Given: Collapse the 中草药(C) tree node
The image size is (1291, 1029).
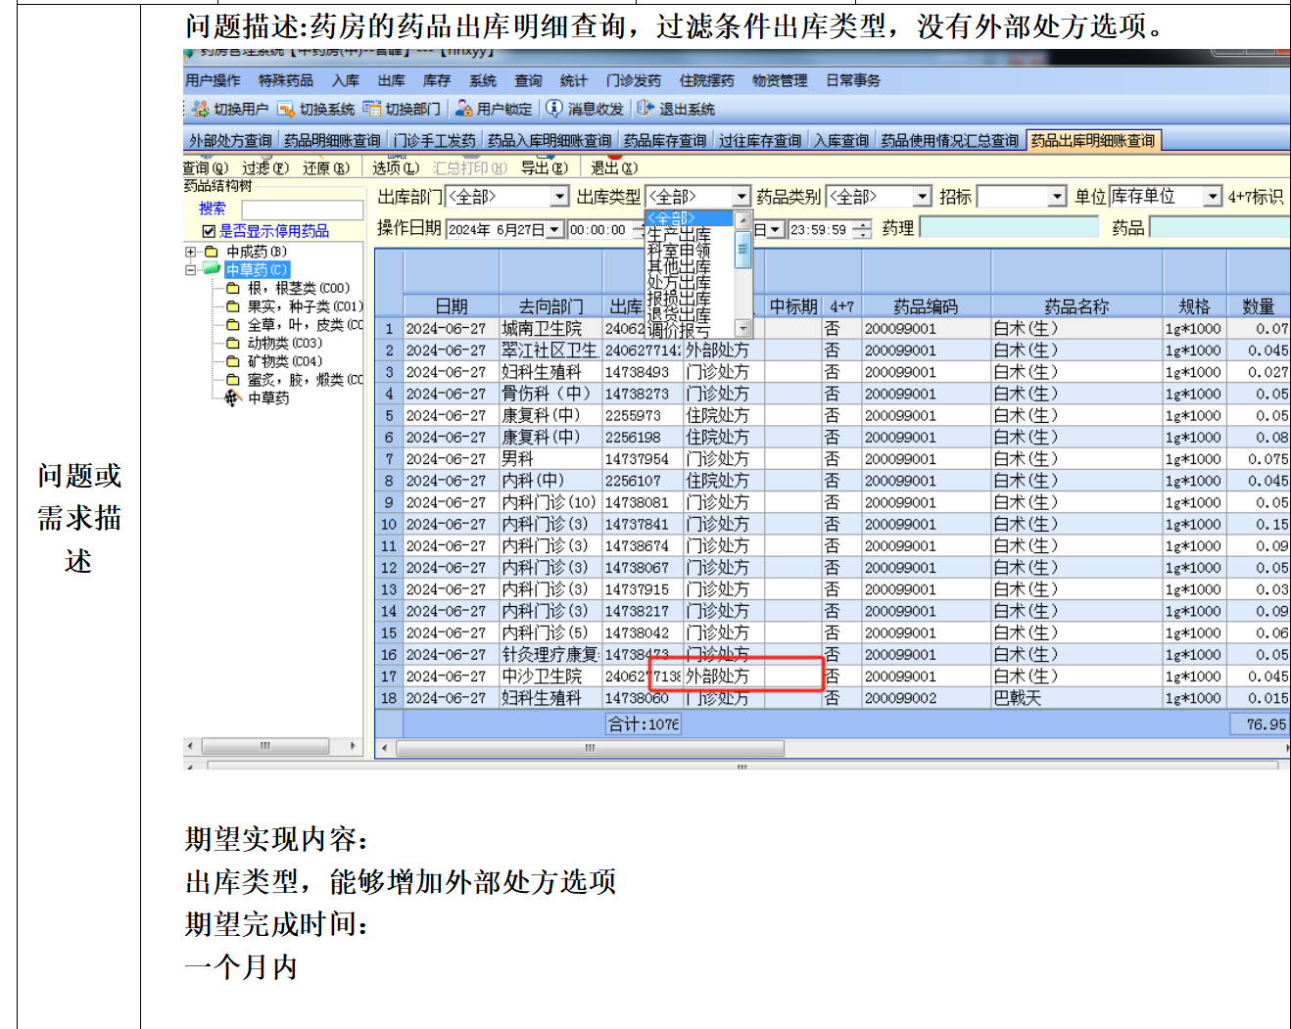Looking at the screenshot, I should coord(191,269).
